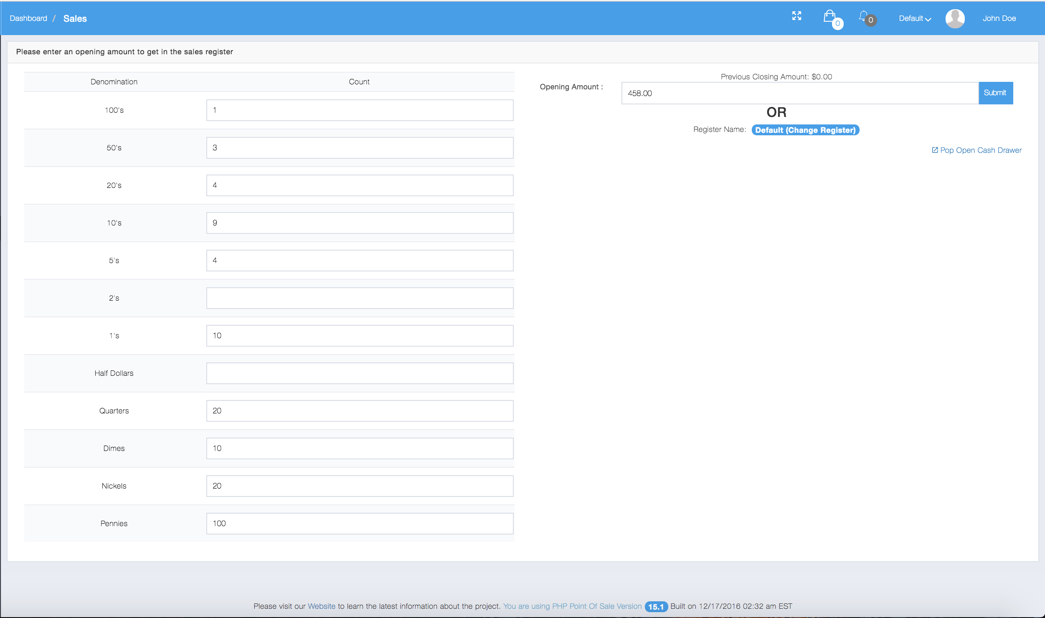Viewport: 1045px width, 618px height.
Task: Open John Doe user menu
Action: (999, 18)
